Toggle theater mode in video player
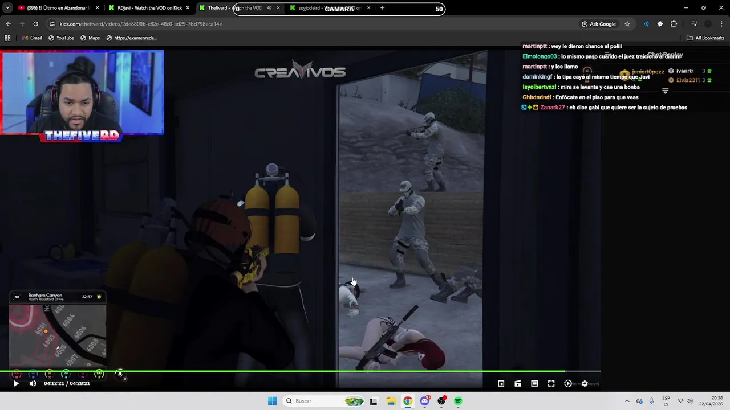This screenshot has width=730, height=410. coord(534,383)
